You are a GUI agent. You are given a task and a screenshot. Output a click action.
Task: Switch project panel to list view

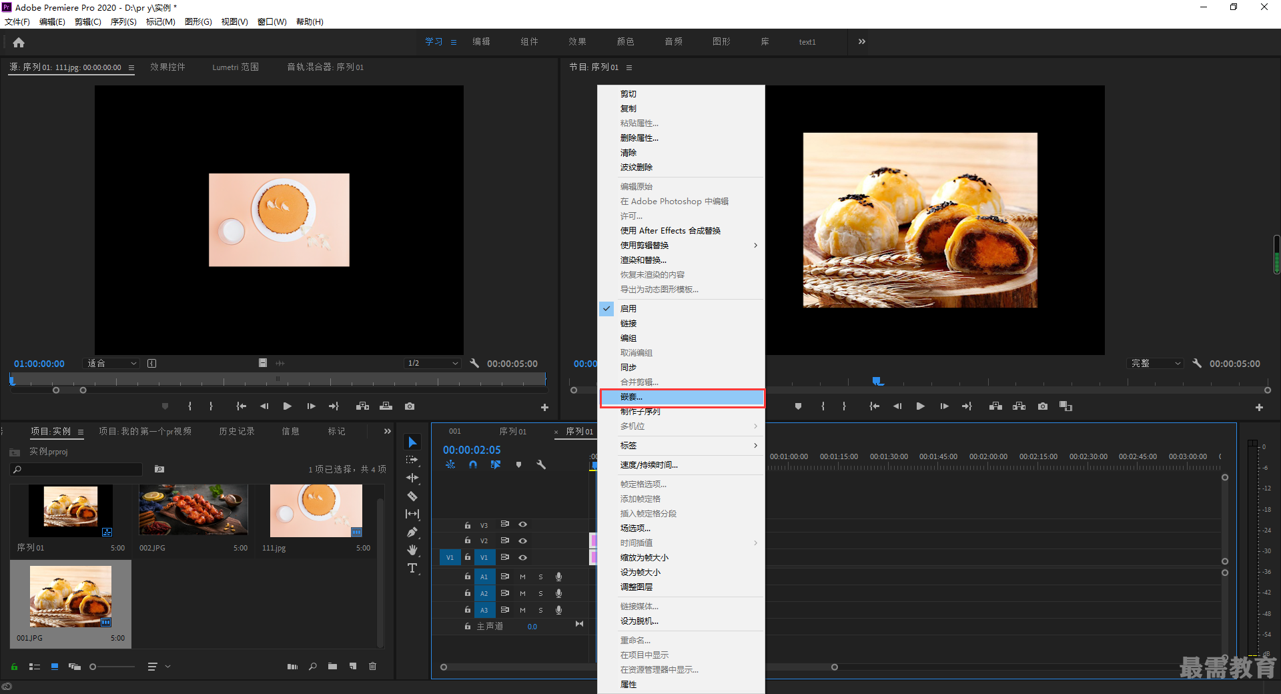click(x=35, y=666)
